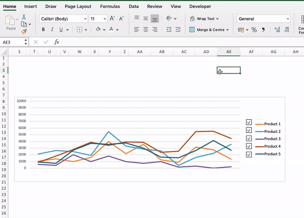Toggle the Product 3 checkbox

(x=249, y=138)
